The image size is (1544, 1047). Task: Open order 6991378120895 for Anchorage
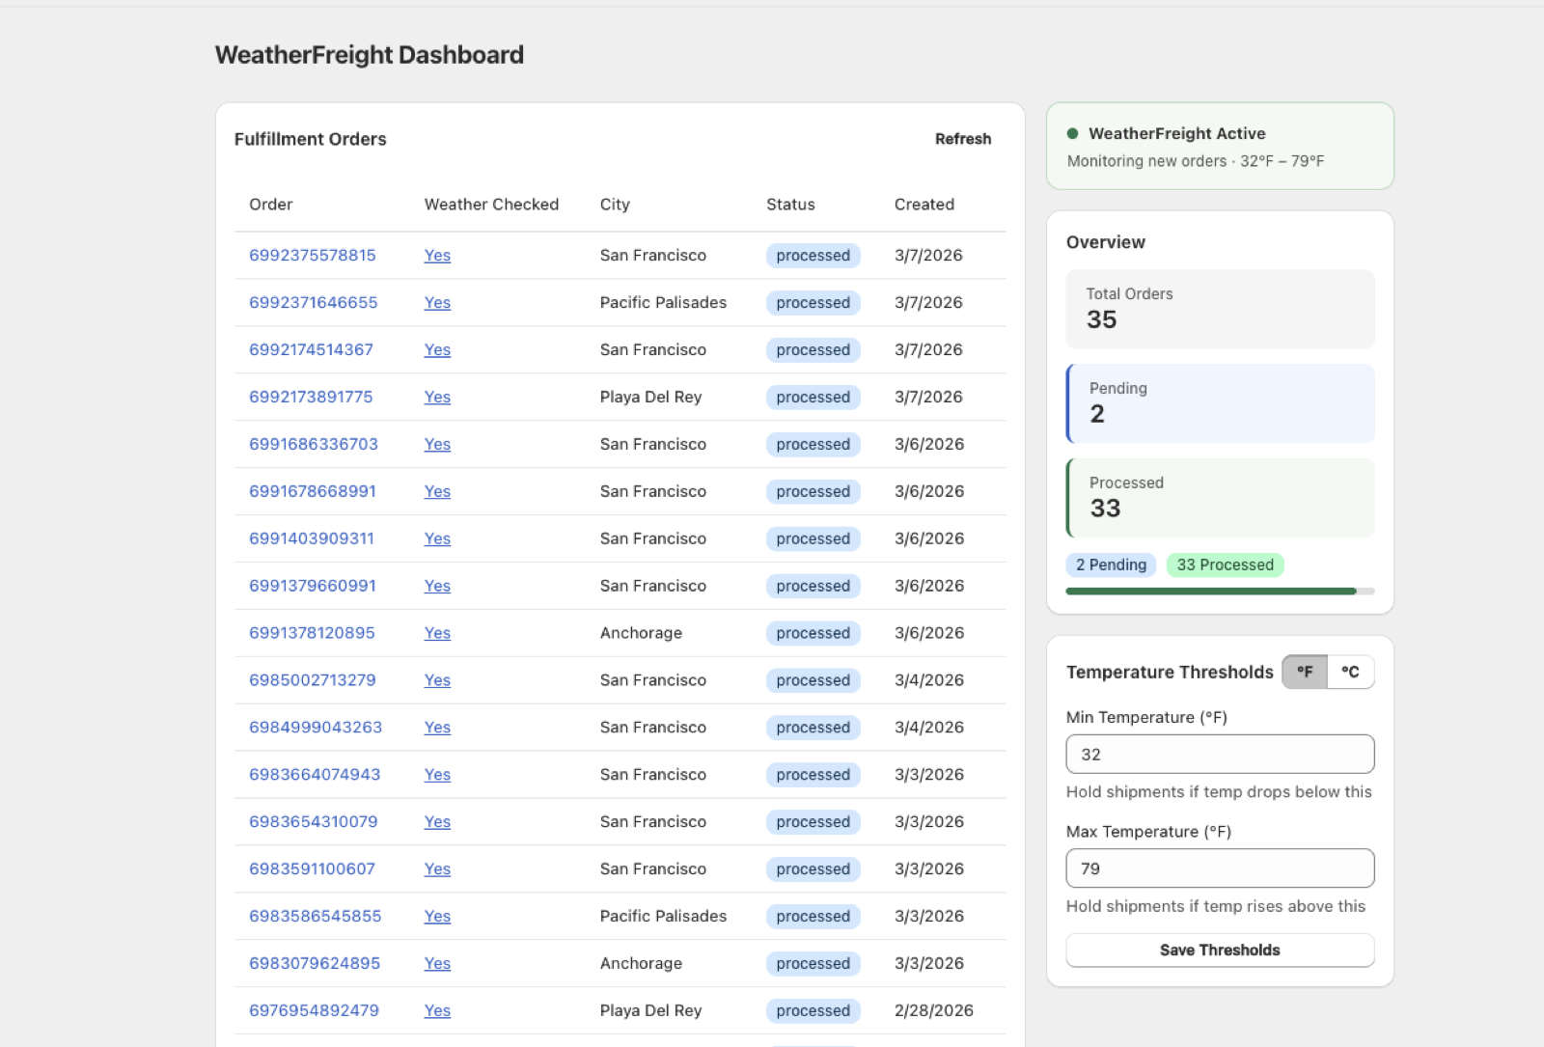tap(311, 633)
